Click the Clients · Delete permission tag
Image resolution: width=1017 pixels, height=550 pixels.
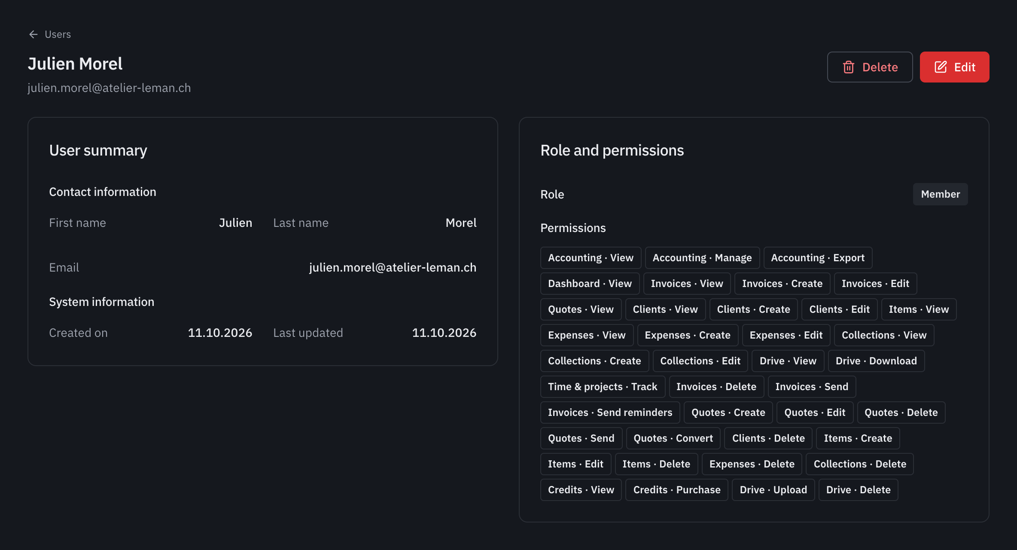tap(768, 438)
